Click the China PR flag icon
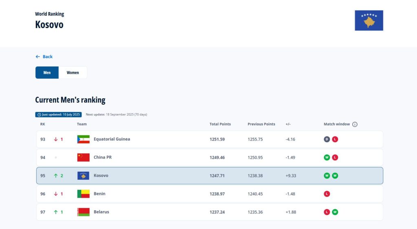This screenshot has width=417, height=229. [x=83, y=158]
